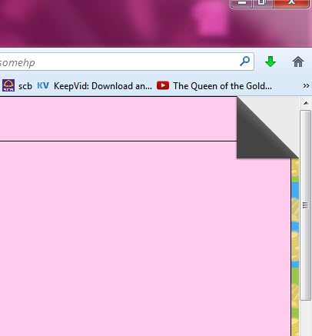Click the red YouTube bookmark icon
The height and width of the screenshot is (336, 312).
tap(163, 85)
